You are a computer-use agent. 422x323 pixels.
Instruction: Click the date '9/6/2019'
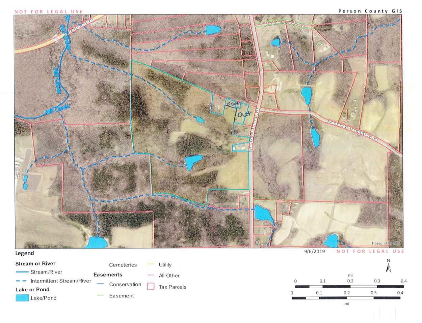click(314, 251)
